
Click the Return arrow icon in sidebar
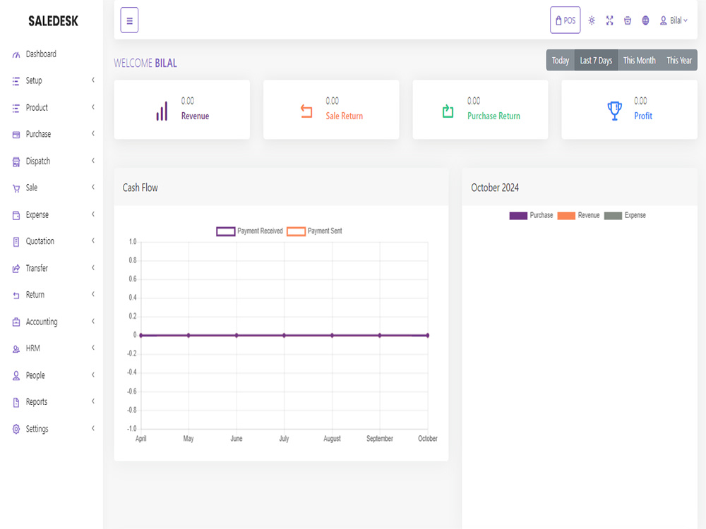tap(16, 296)
